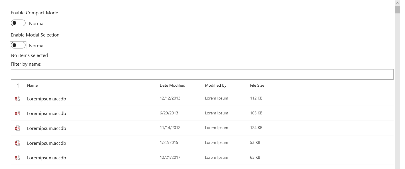
Task: Click the Access file icon dated 12/12/2013
Action: click(x=18, y=99)
